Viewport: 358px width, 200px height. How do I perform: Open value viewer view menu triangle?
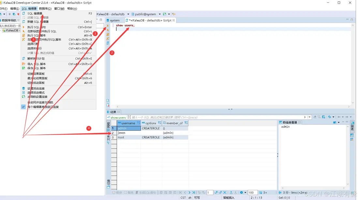343,122
